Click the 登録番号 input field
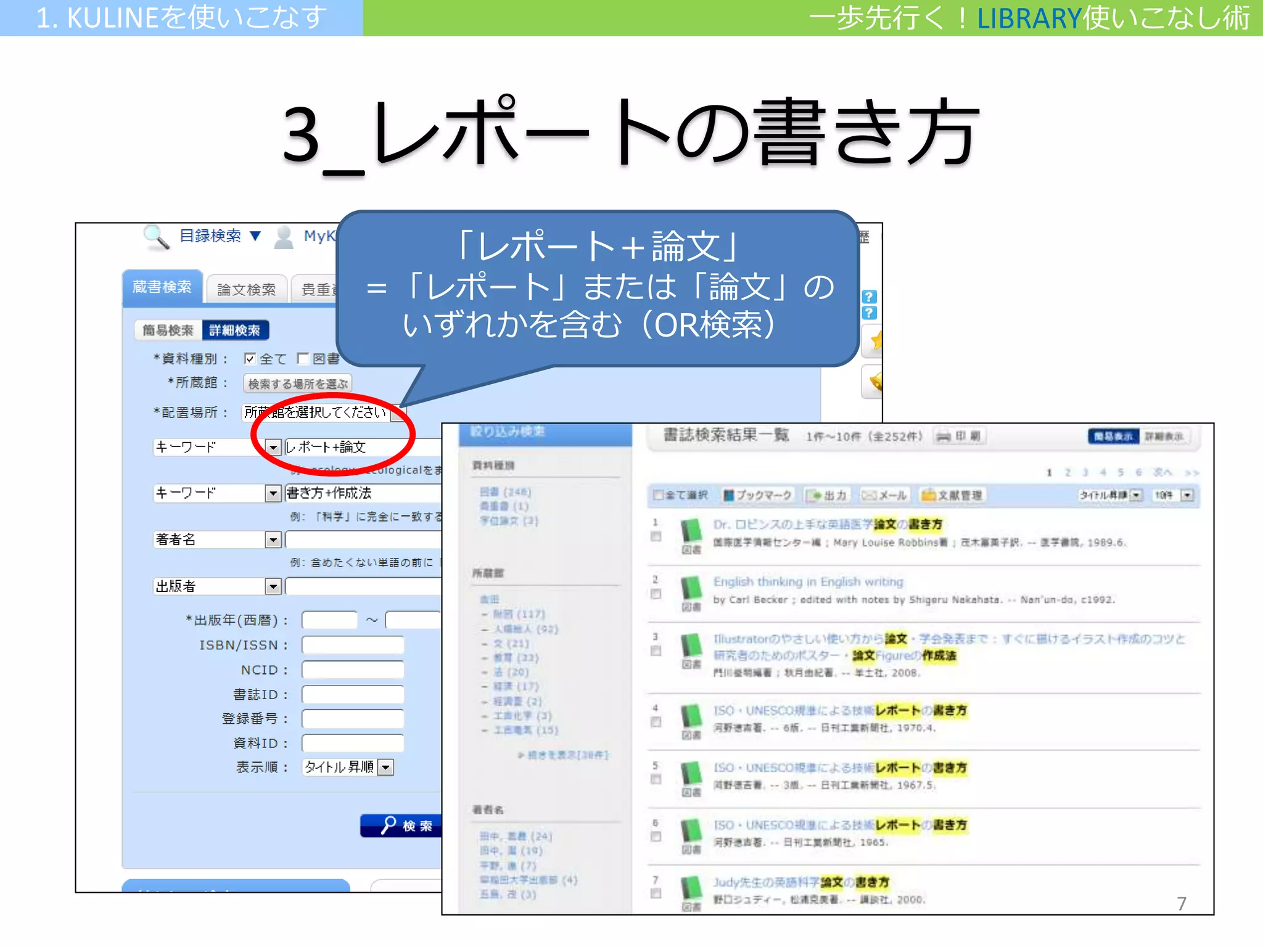The width and height of the screenshot is (1263, 947). click(353, 719)
